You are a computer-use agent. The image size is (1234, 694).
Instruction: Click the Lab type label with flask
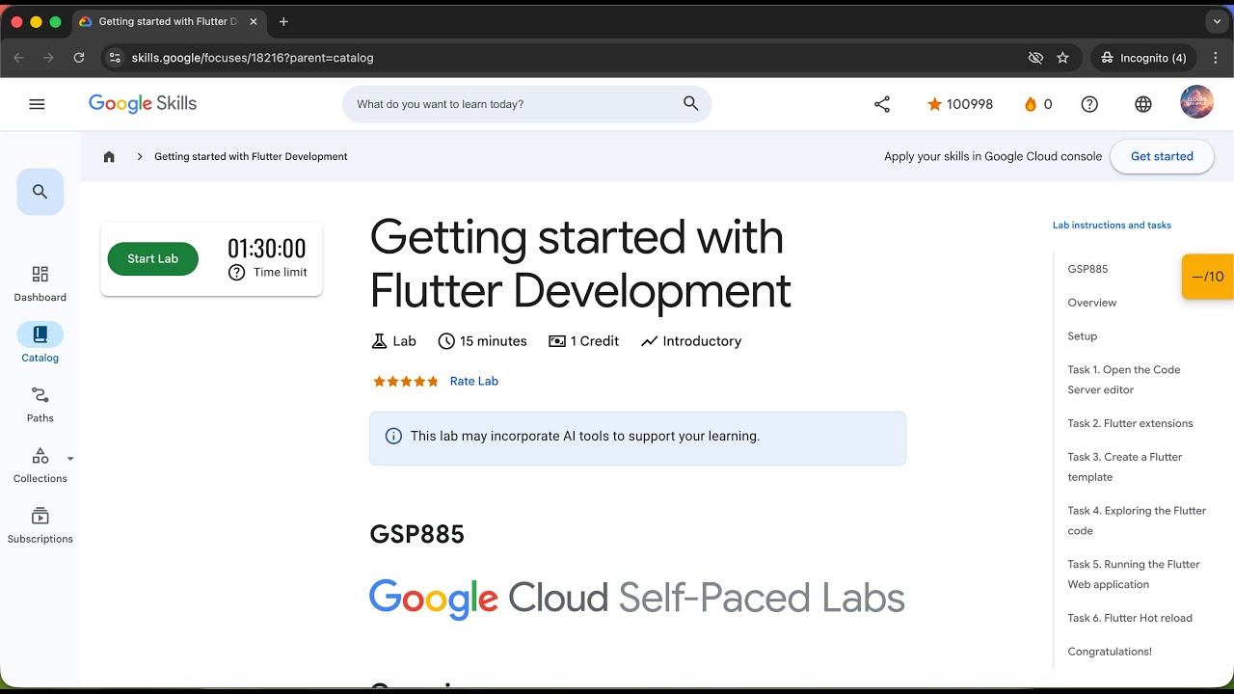click(x=394, y=341)
